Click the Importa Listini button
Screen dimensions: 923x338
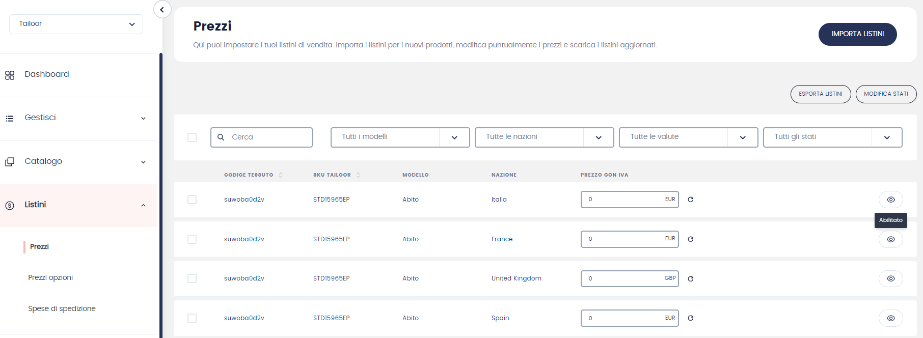point(857,34)
